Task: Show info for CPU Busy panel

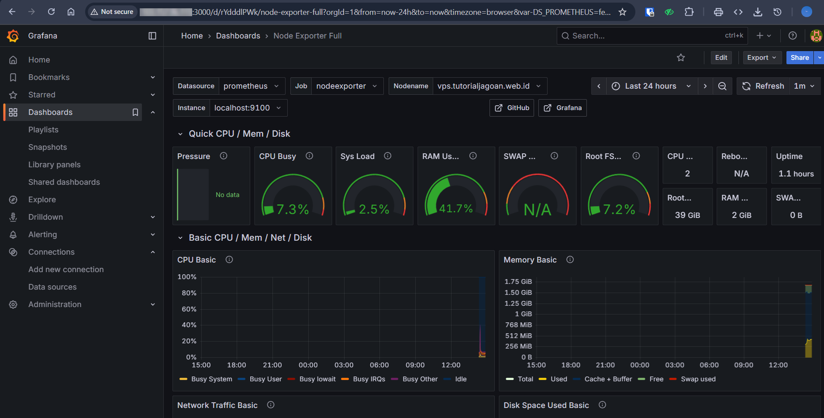Action: 309,156
